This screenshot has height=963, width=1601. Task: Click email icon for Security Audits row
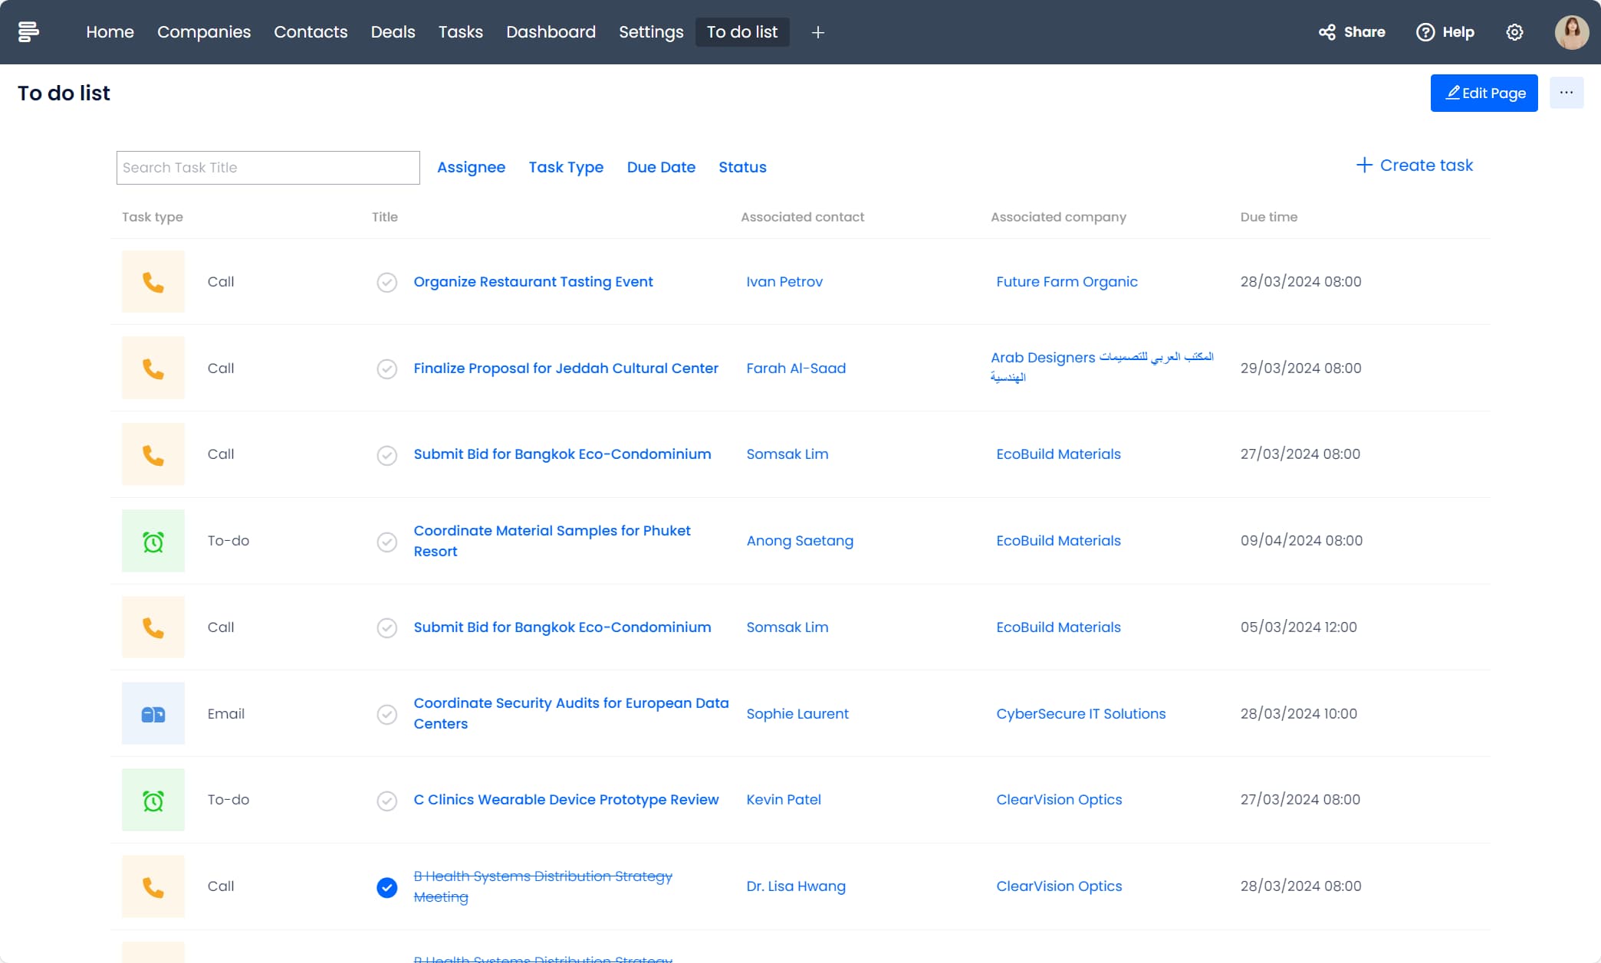(153, 714)
